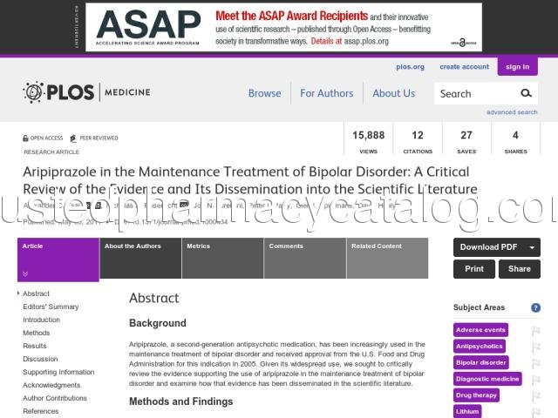Image resolution: width=558 pixels, height=418 pixels.
Task: Click the Open Access lock icon
Action: 25,138
